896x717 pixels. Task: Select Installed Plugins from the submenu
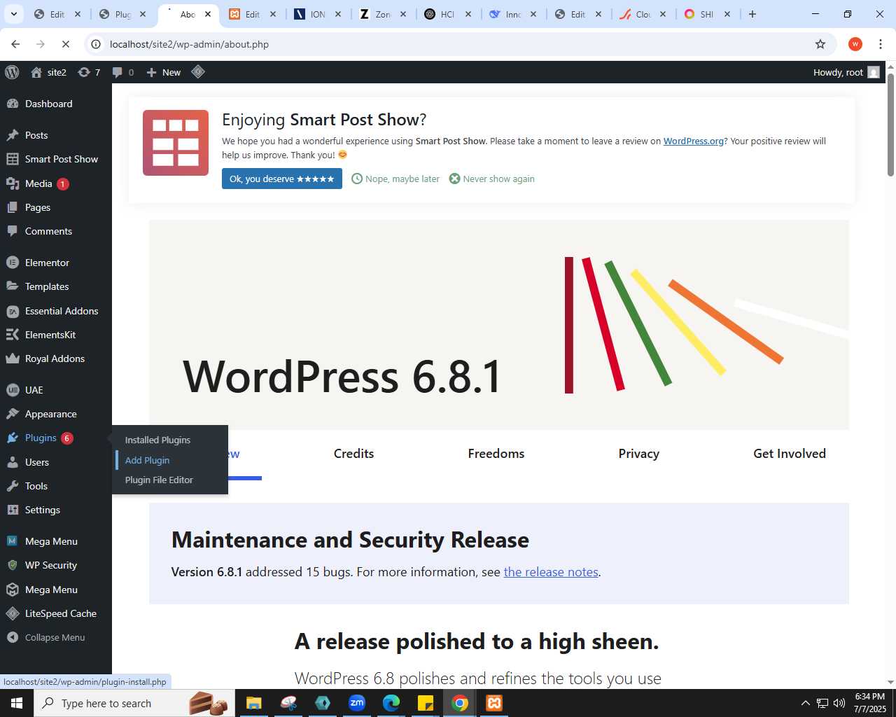pos(157,440)
